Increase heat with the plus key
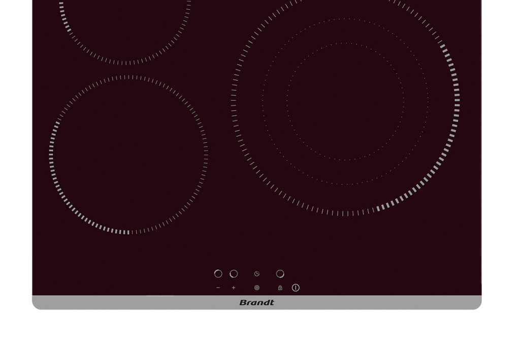This screenshot has width=520, height=347. 234,288
